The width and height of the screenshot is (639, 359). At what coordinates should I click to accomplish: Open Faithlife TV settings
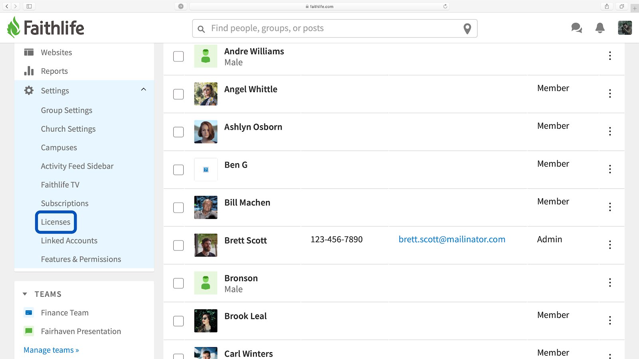point(60,185)
